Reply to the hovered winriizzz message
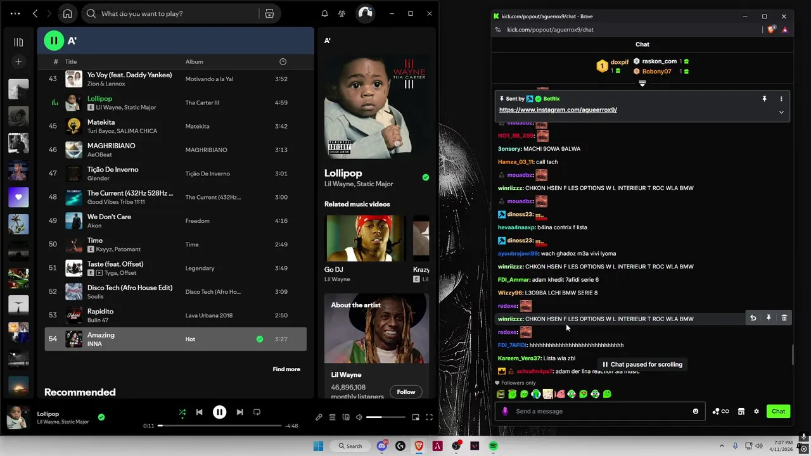 [753, 318]
